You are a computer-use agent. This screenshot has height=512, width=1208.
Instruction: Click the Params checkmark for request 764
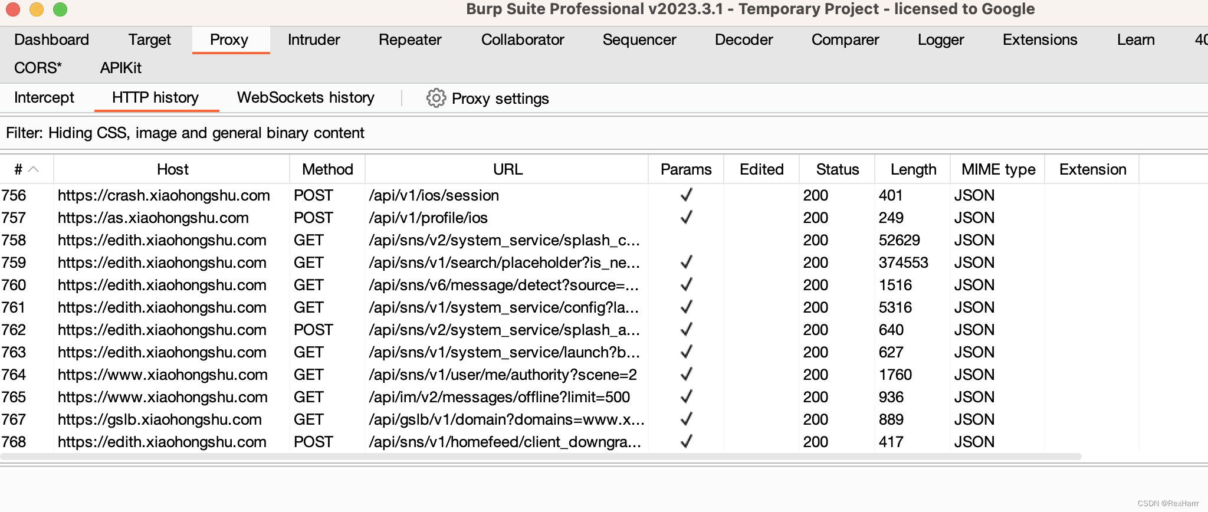click(x=686, y=375)
